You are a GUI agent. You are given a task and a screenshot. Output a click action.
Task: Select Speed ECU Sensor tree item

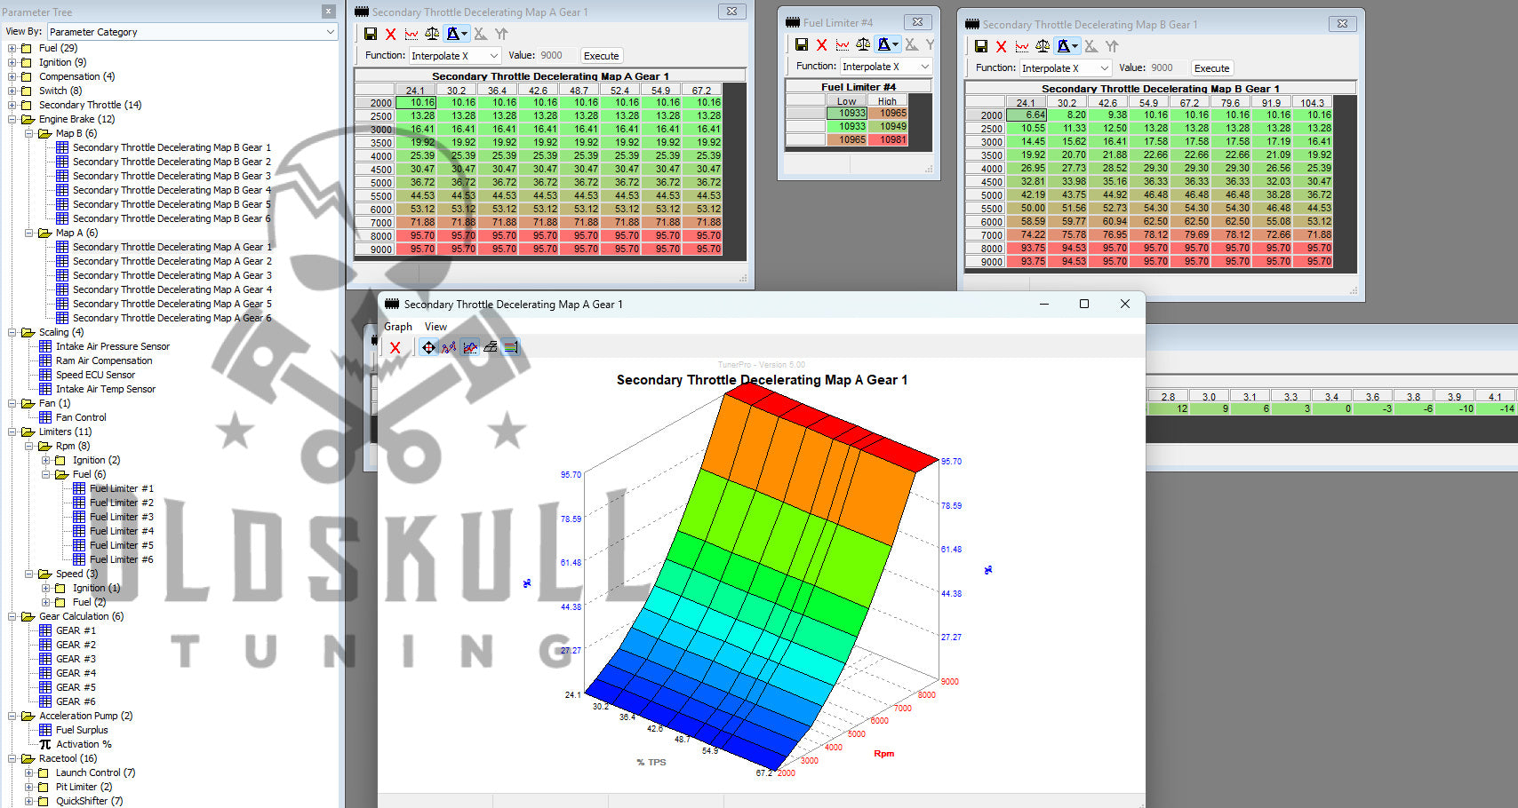coord(95,375)
